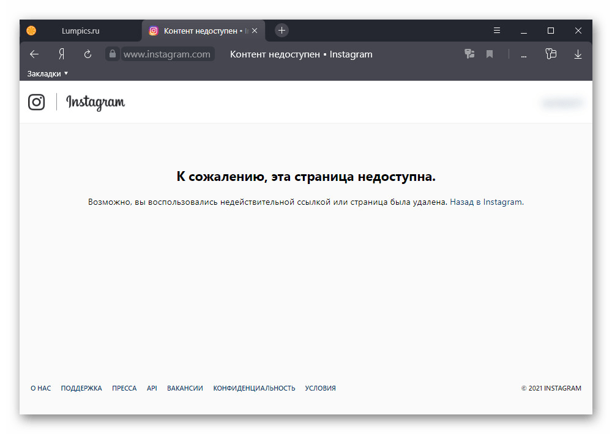Click the Yandex search icon

point(61,54)
